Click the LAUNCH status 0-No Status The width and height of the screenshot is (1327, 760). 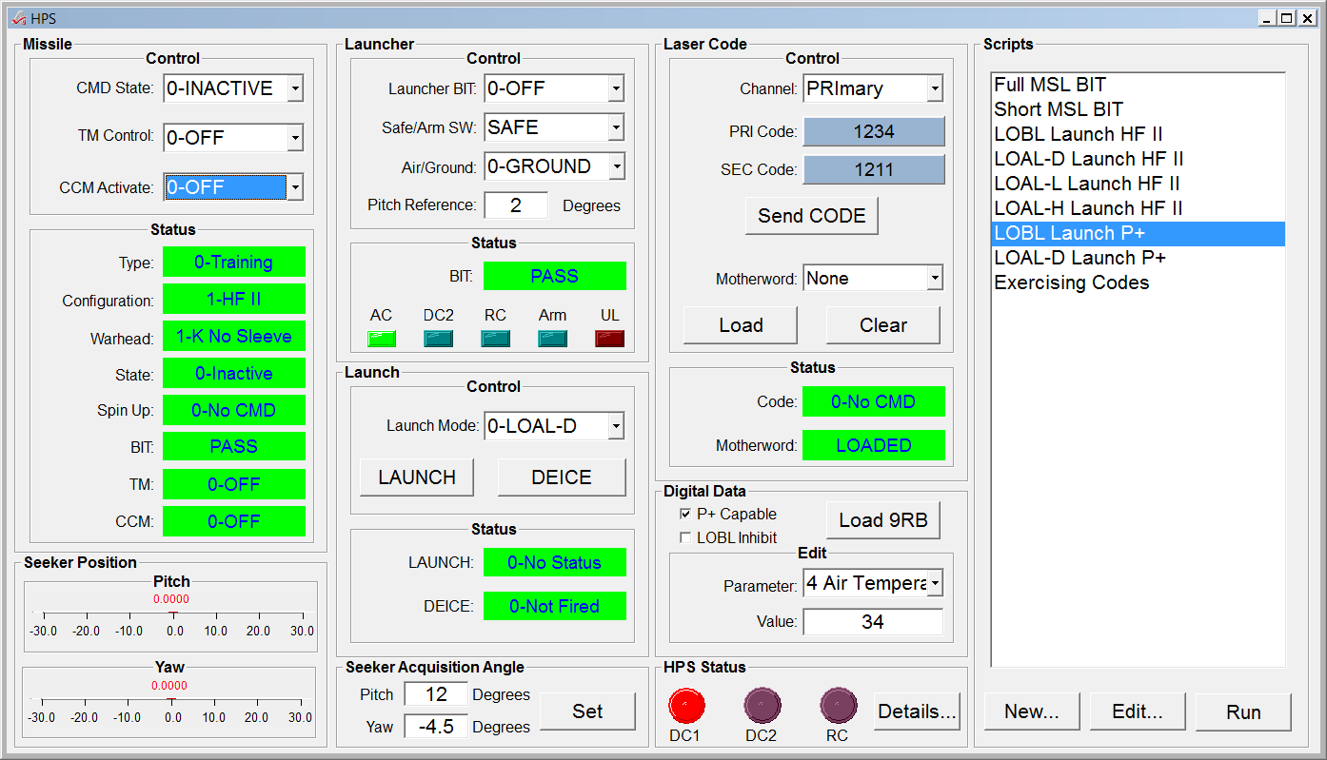555,562
